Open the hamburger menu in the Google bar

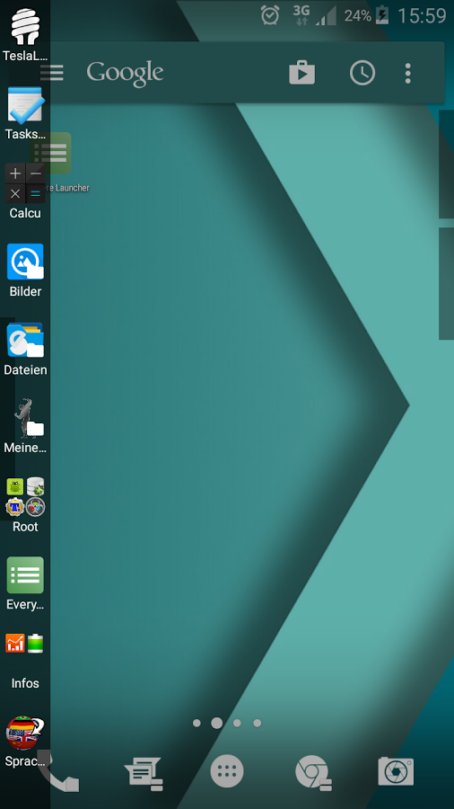(52, 73)
